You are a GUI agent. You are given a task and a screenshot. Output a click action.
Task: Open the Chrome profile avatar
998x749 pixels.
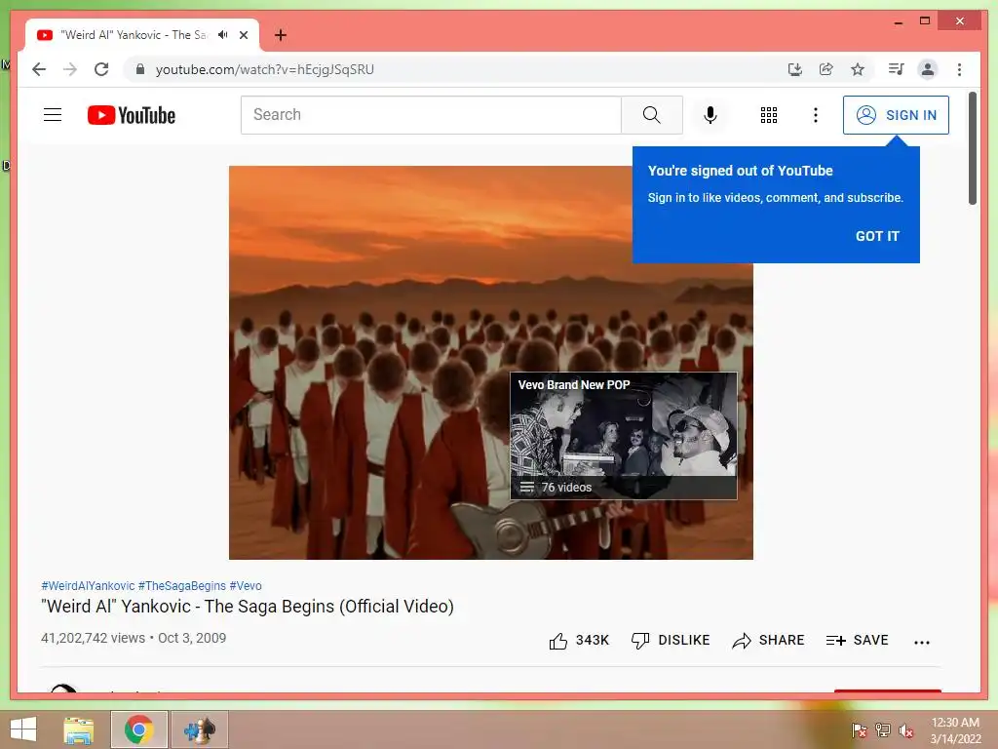pos(928,69)
